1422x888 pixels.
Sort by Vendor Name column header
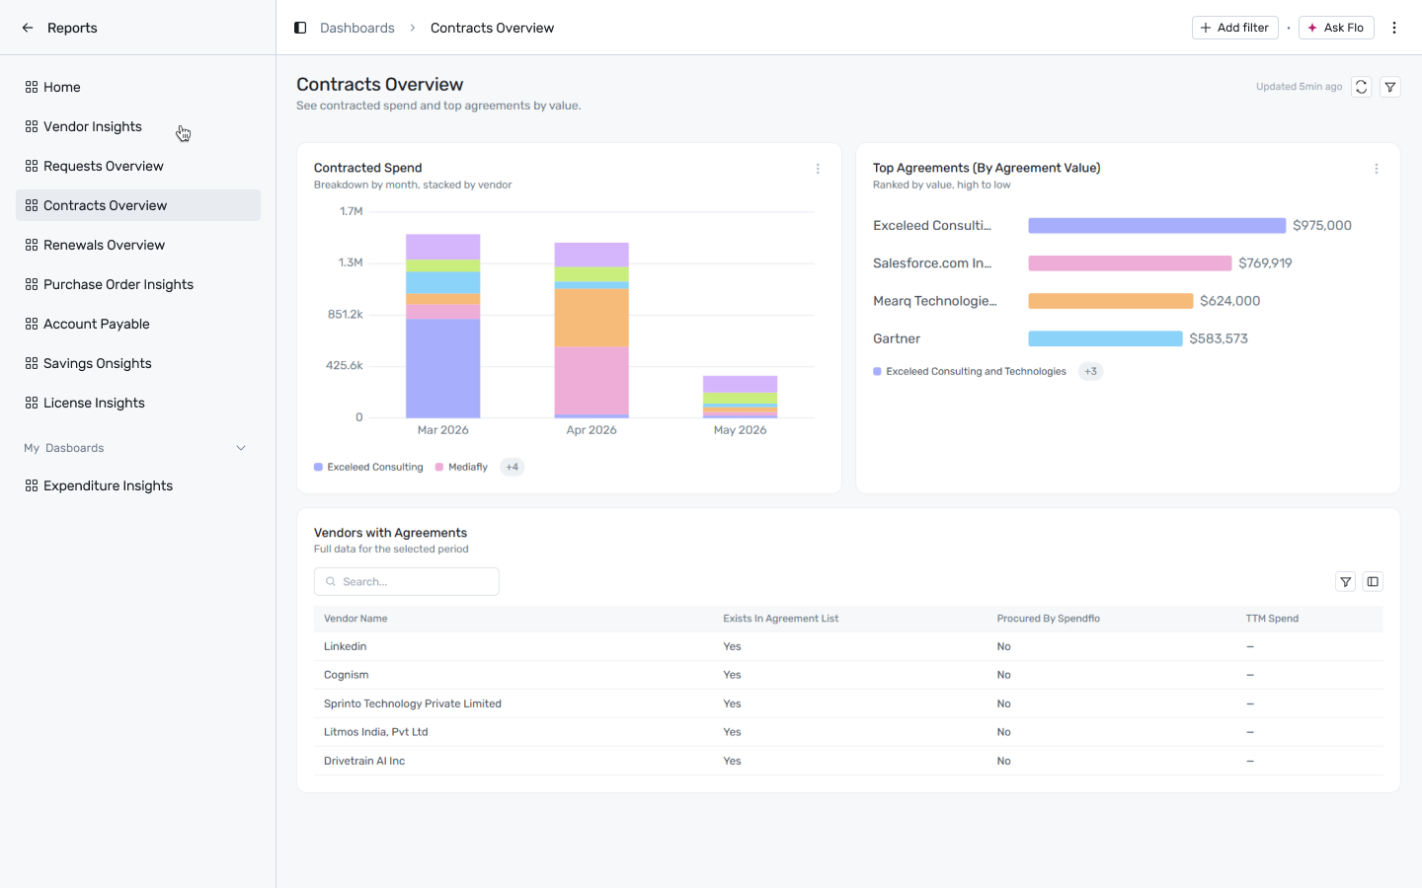[355, 619]
